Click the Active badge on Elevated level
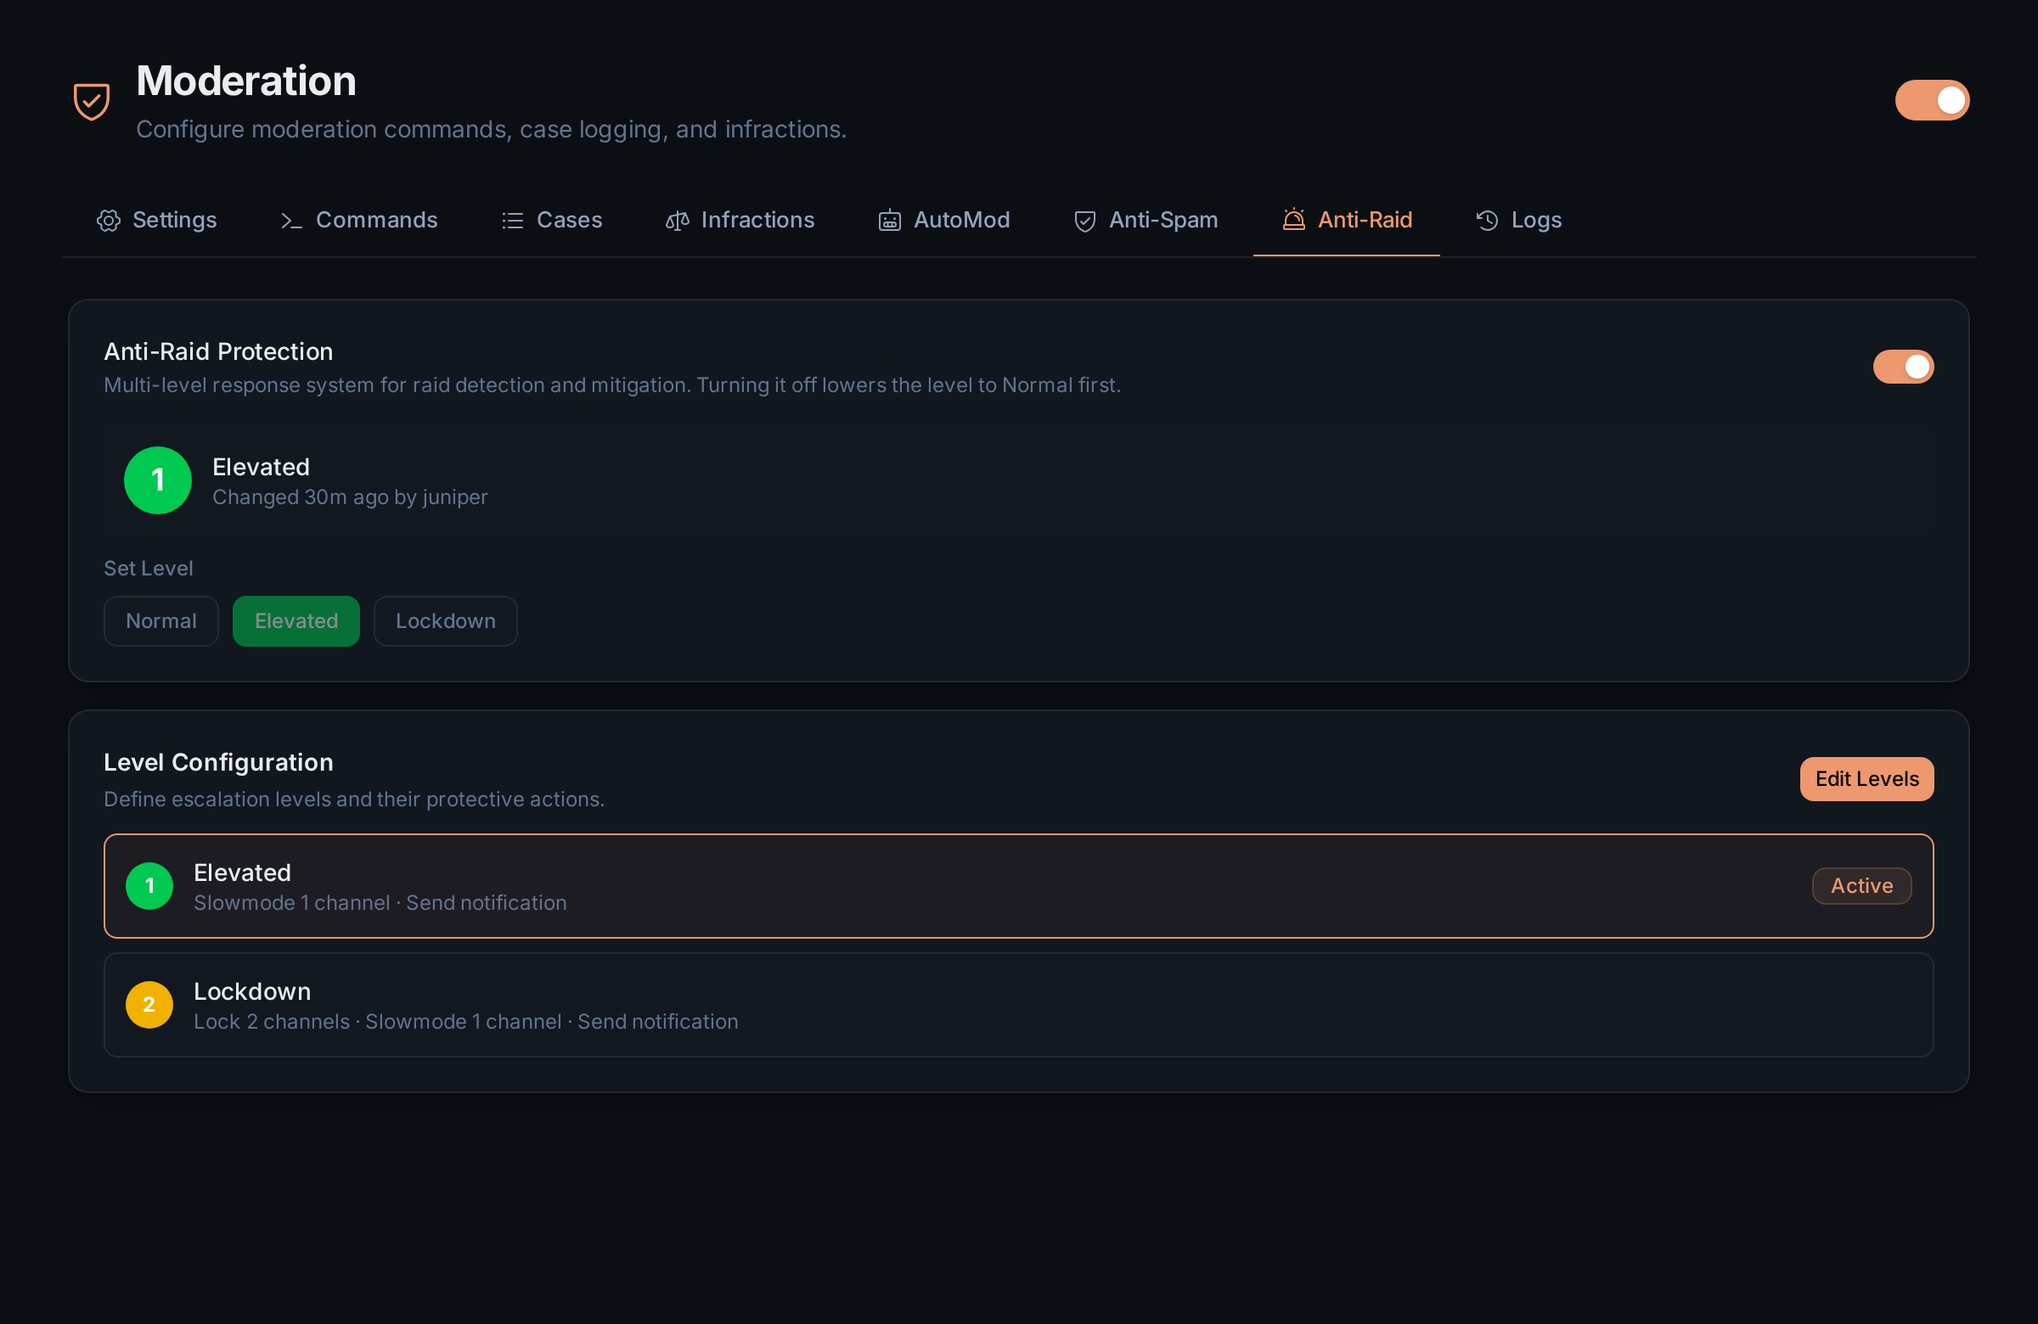The image size is (2038, 1324). click(1861, 886)
